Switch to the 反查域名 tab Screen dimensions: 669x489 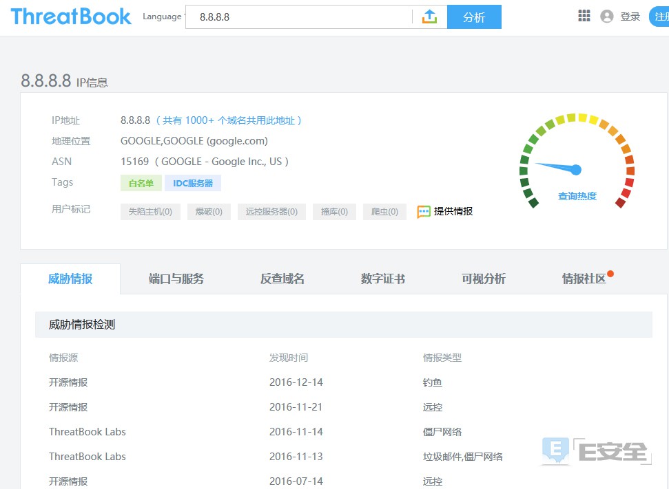tap(282, 279)
